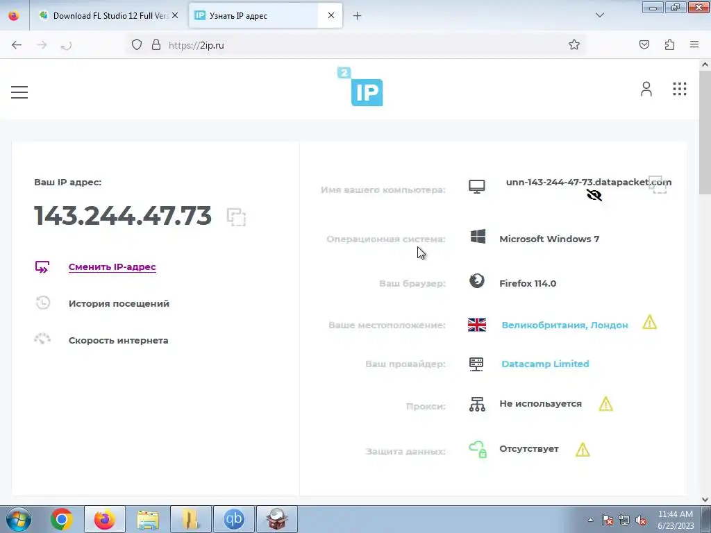Image resolution: width=711 pixels, height=533 pixels.
Task: Open История посещений link
Action: pyautogui.click(x=119, y=304)
